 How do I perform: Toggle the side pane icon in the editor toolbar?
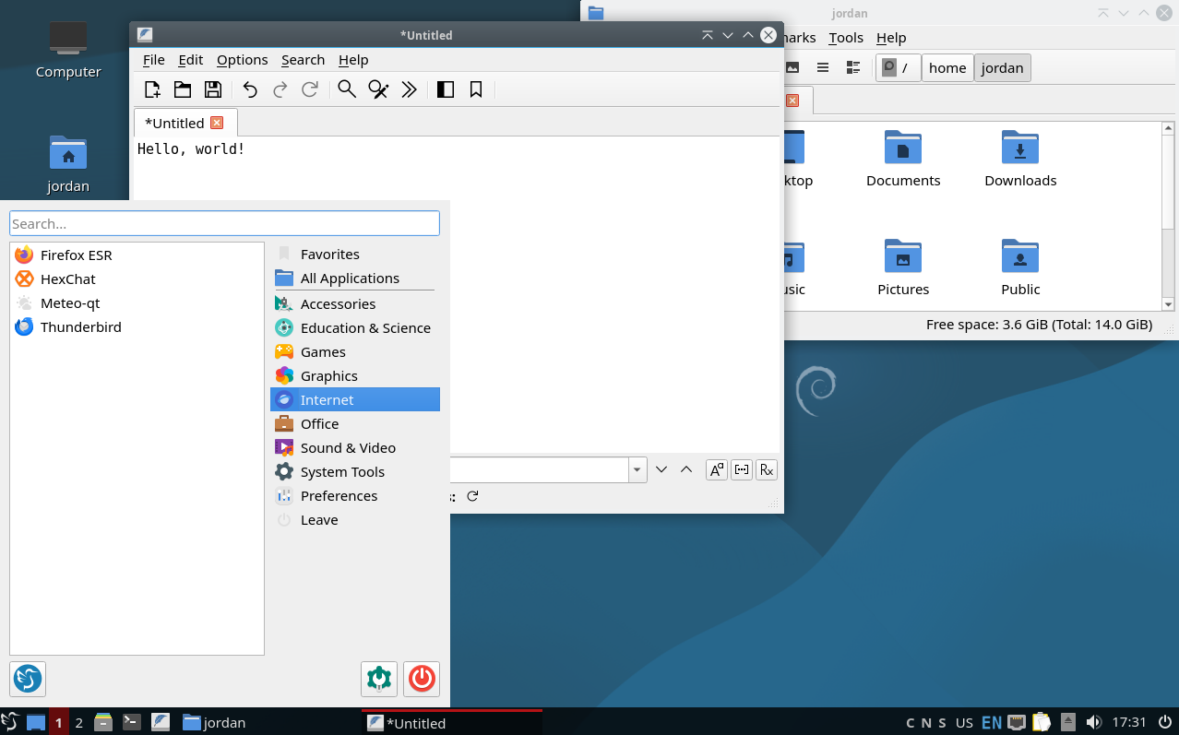(x=446, y=89)
